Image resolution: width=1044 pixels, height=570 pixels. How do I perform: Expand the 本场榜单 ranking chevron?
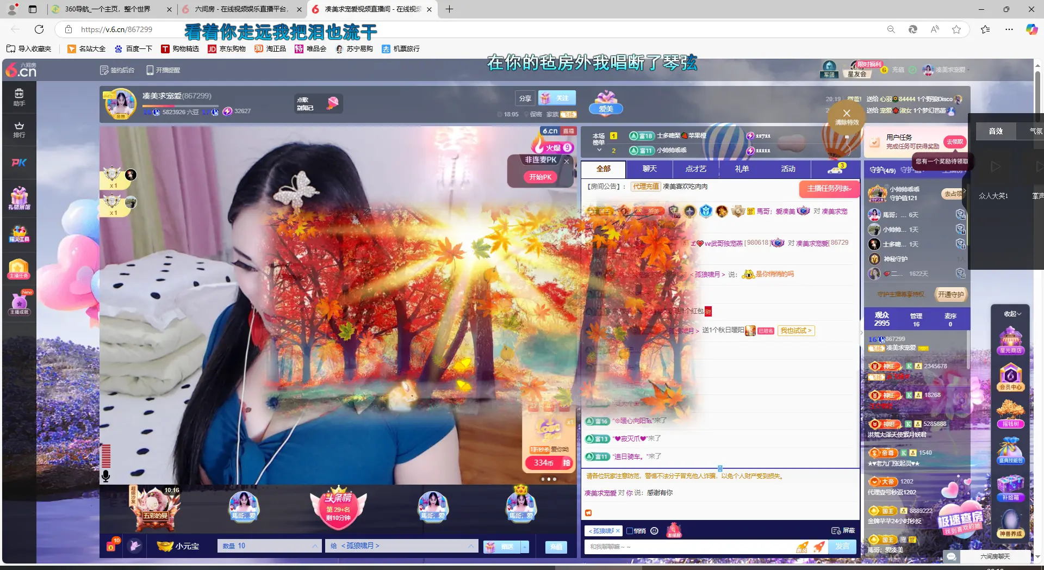(599, 150)
